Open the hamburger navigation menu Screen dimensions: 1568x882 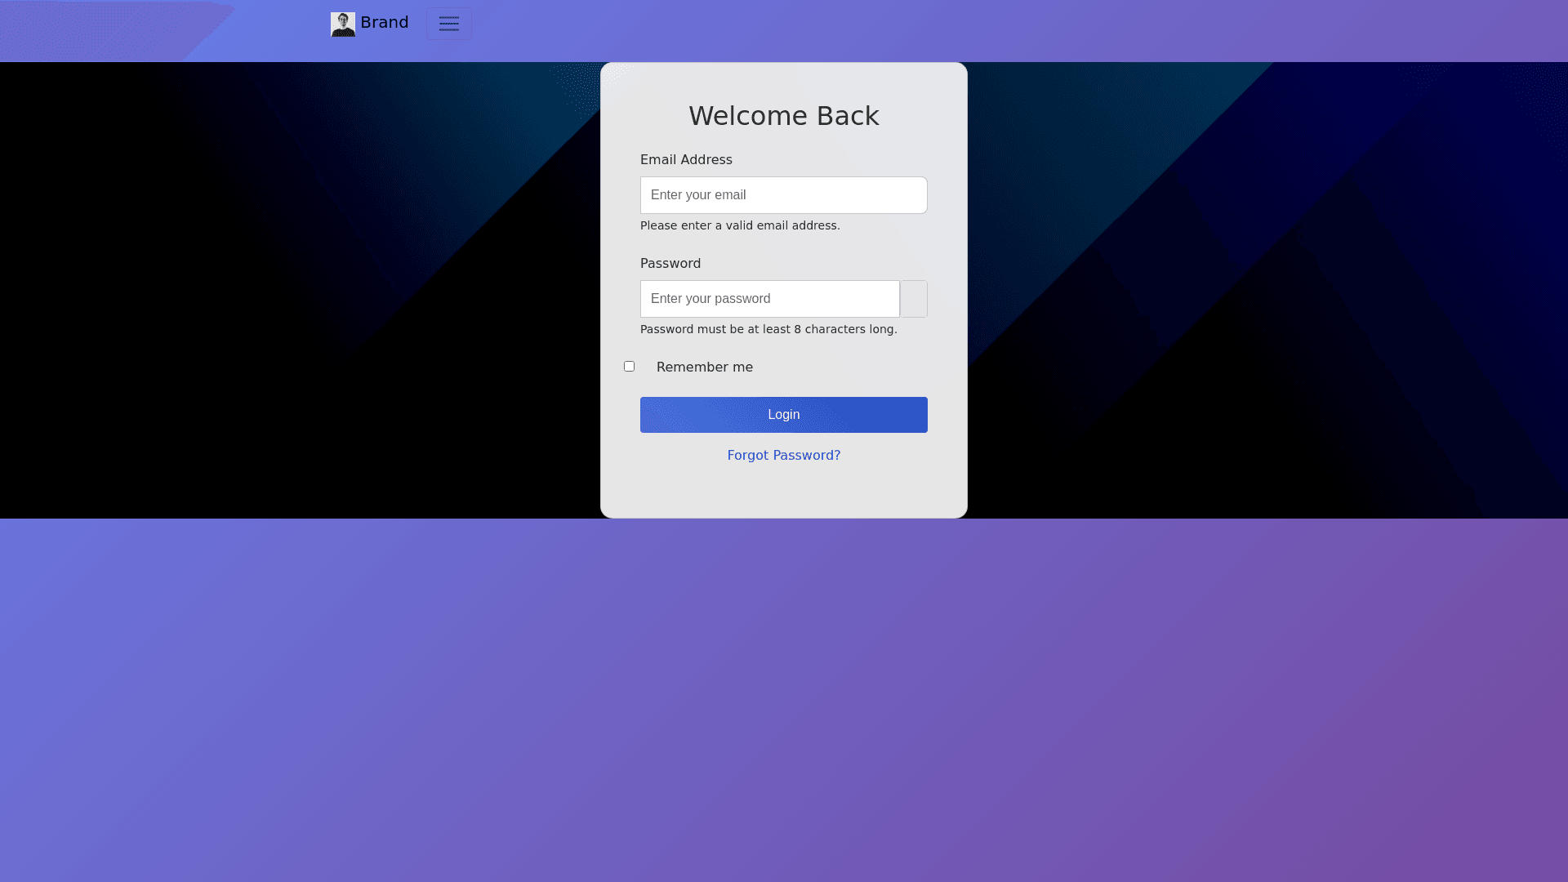(448, 24)
